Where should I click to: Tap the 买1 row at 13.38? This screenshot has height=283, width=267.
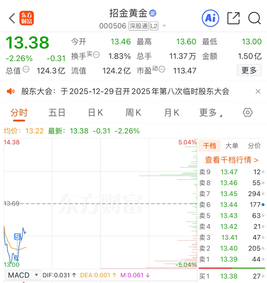click(x=232, y=276)
